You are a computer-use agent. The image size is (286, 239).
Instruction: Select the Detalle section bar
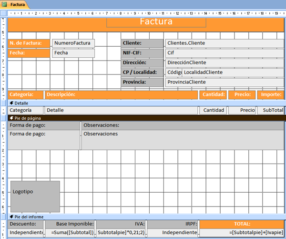(x=143, y=103)
